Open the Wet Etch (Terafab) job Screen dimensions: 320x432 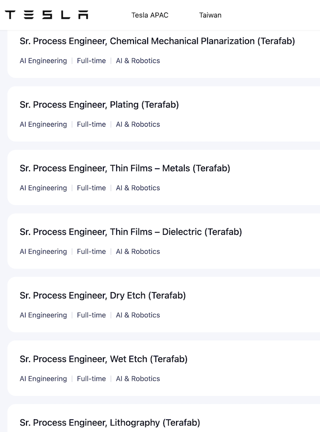104,359
